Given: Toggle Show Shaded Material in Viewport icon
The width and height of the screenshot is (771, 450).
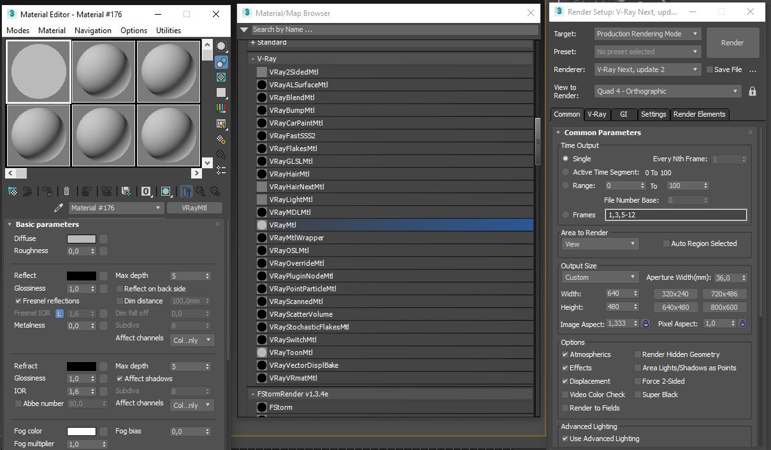Looking at the screenshot, I should tap(166, 191).
